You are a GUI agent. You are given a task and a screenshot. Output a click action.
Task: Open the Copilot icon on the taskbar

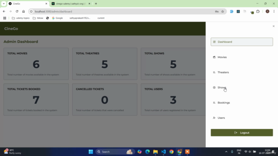pos(139,152)
